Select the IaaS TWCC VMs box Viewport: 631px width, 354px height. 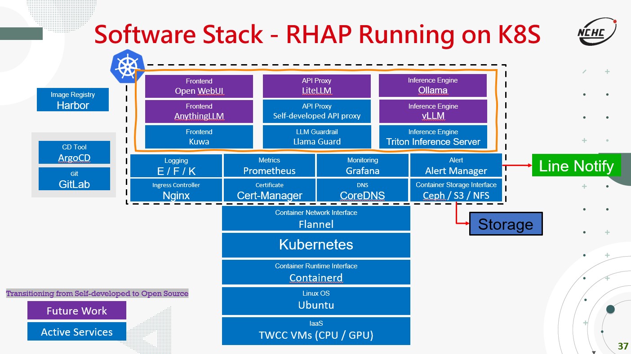316,331
